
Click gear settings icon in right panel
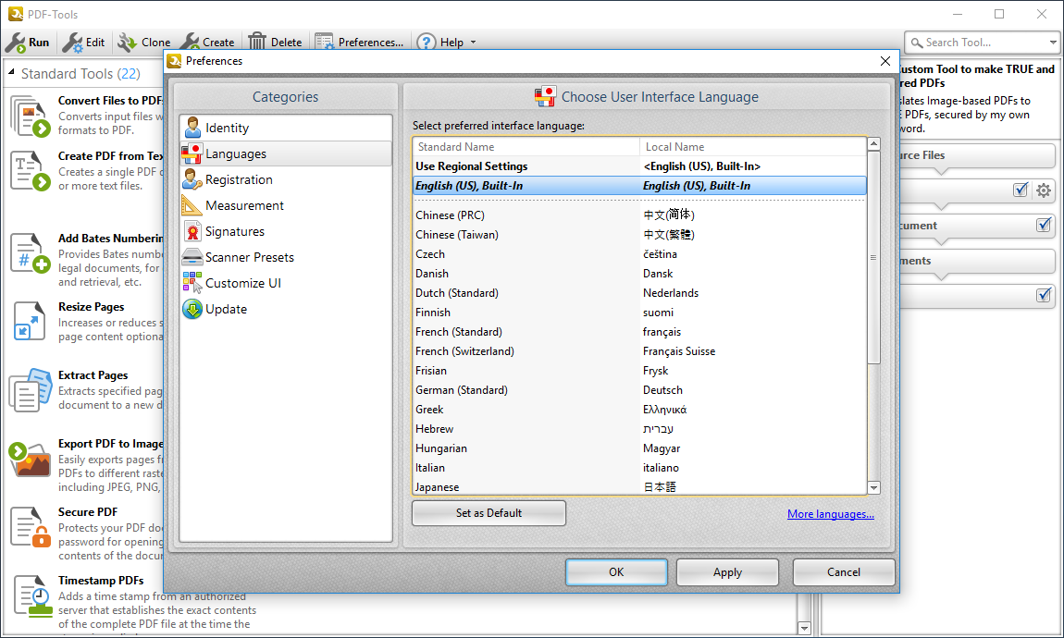coord(1044,190)
